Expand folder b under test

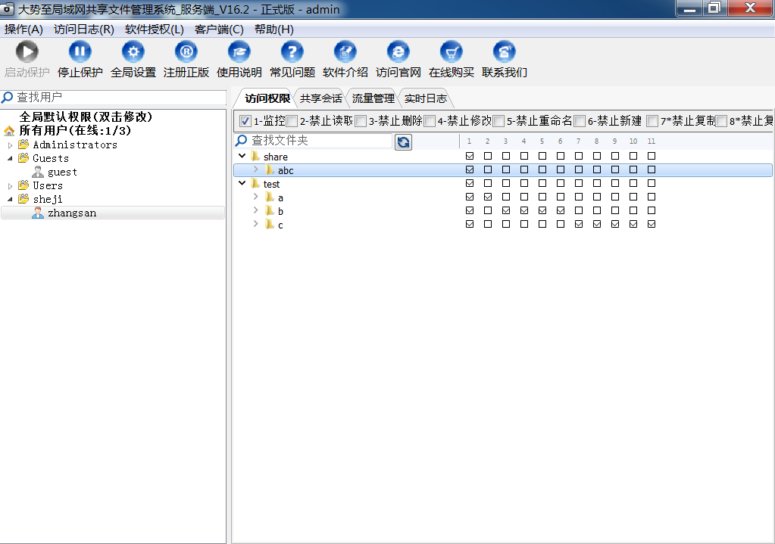tap(256, 211)
